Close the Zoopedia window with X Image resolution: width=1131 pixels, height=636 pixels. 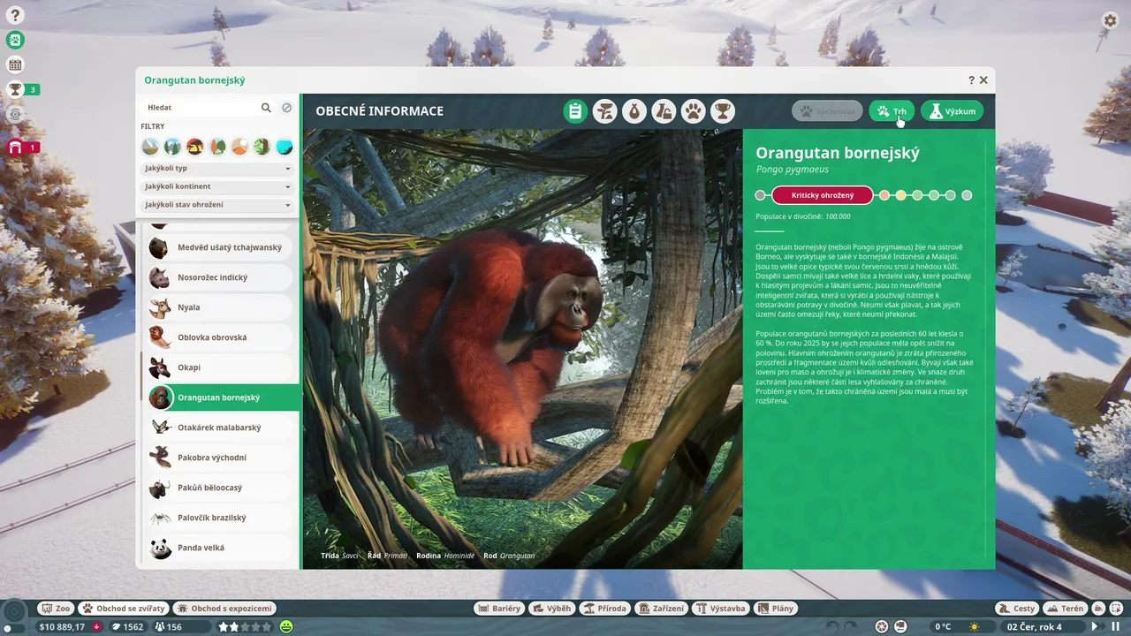tap(983, 80)
